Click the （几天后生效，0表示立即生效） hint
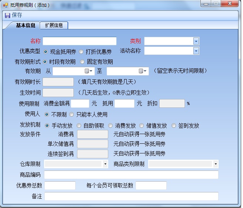This screenshot has height=208, width=243. [114, 93]
